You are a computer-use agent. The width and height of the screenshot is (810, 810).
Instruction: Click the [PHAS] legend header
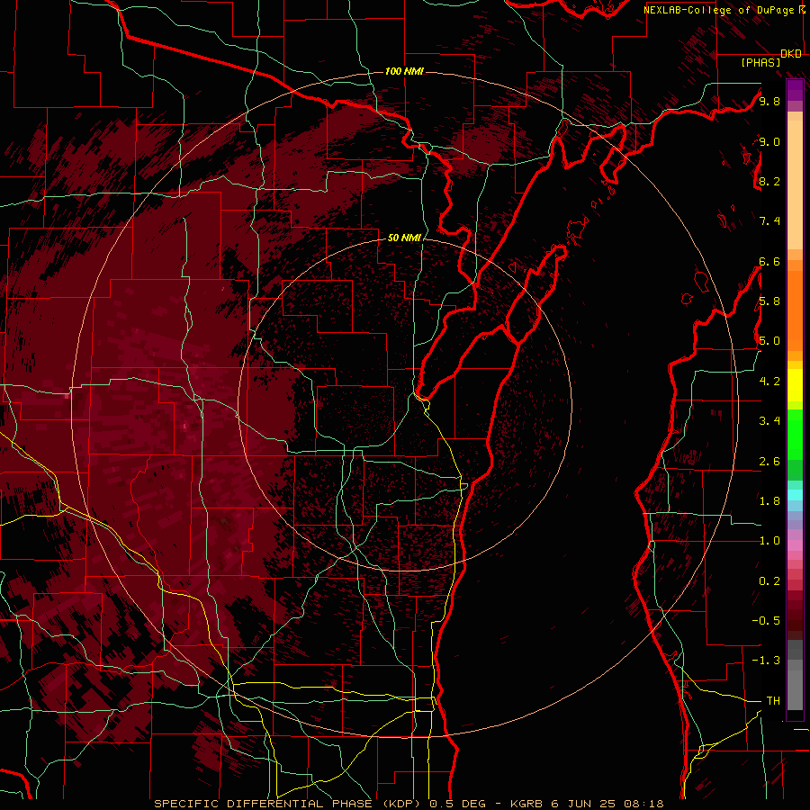(x=760, y=63)
